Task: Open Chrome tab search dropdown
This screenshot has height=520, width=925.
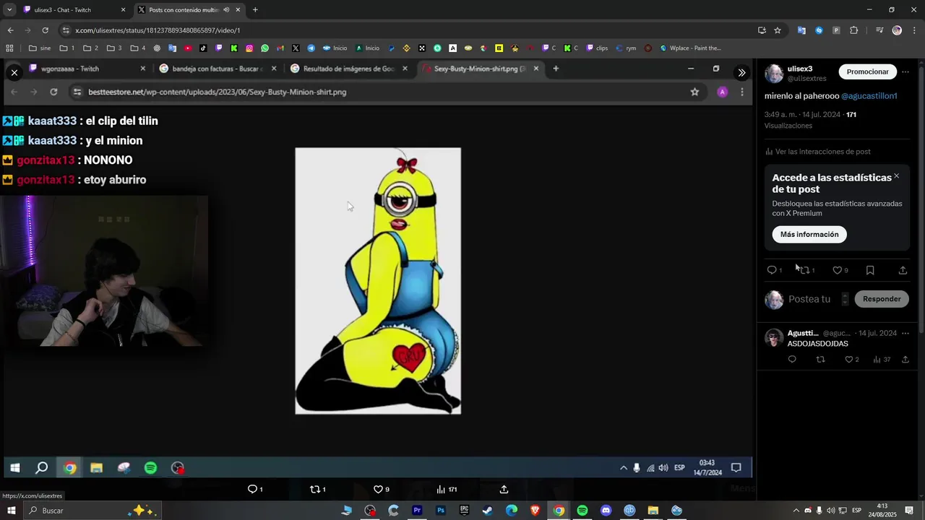Action: (9, 10)
